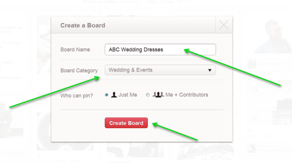Switch to the Popular tab

click(167, 2)
